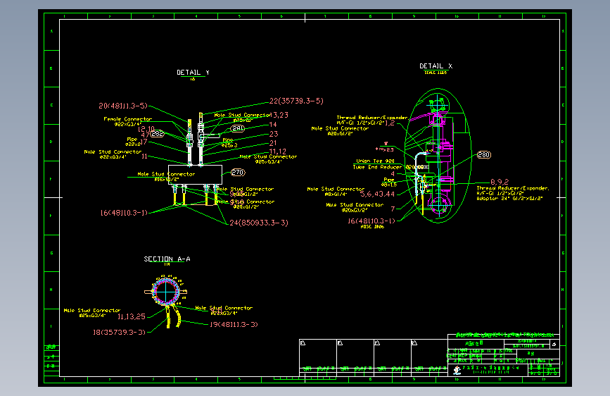Click item callout 21 in Detail Y
This screenshot has height=396, width=610.
tap(273, 143)
